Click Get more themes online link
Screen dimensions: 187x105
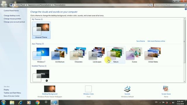[x=156, y=41]
